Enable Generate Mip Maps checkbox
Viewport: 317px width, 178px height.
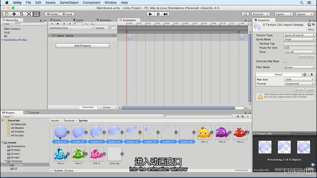pos(285,61)
